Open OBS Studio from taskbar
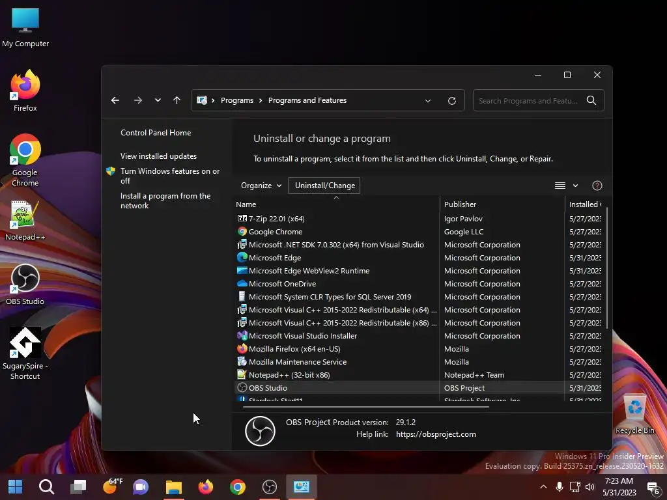667x500 pixels. pyautogui.click(x=269, y=487)
